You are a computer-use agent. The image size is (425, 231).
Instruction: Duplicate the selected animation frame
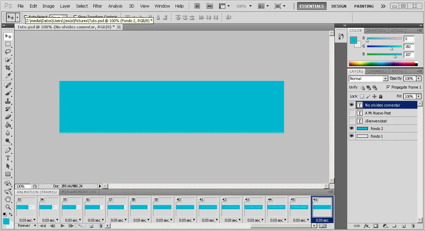(91, 225)
